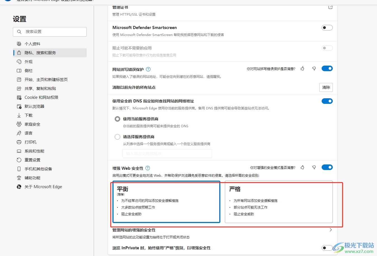The image size is (377, 256).
Task: Click the 清除 button
Action: pyautogui.click(x=326, y=87)
